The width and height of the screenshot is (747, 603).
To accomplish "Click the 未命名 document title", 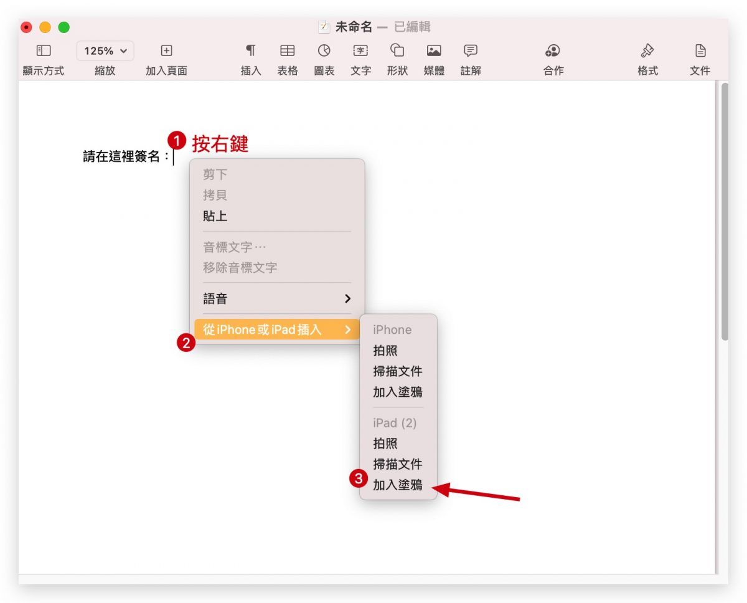I will tap(354, 27).
